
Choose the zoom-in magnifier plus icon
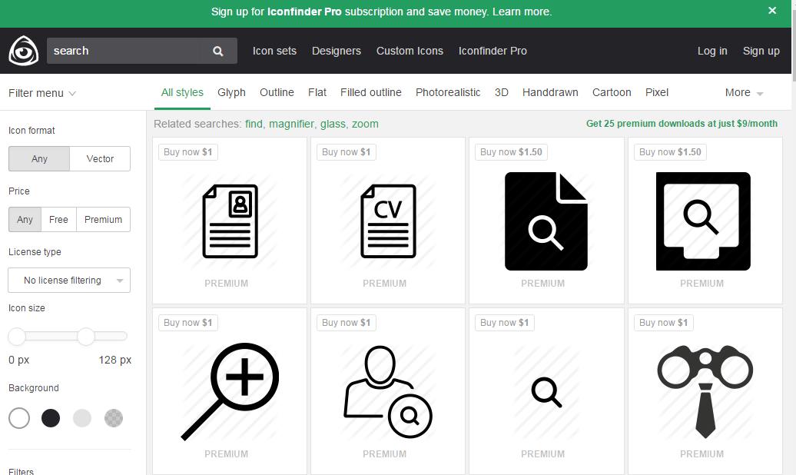click(x=230, y=391)
